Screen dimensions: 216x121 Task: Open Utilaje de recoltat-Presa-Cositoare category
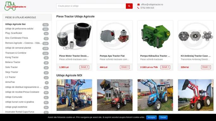point(22,92)
